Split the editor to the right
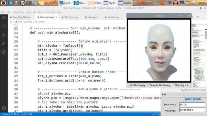Image resolution: width=207 pixels, height=116 pixels. pyautogui.click(x=198, y=17)
